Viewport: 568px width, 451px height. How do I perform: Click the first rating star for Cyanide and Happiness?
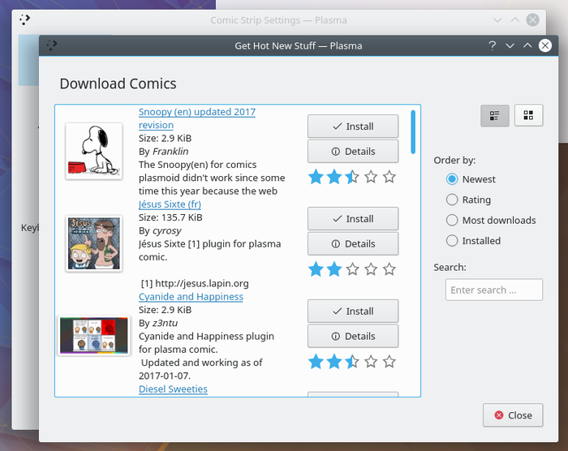[x=316, y=361]
